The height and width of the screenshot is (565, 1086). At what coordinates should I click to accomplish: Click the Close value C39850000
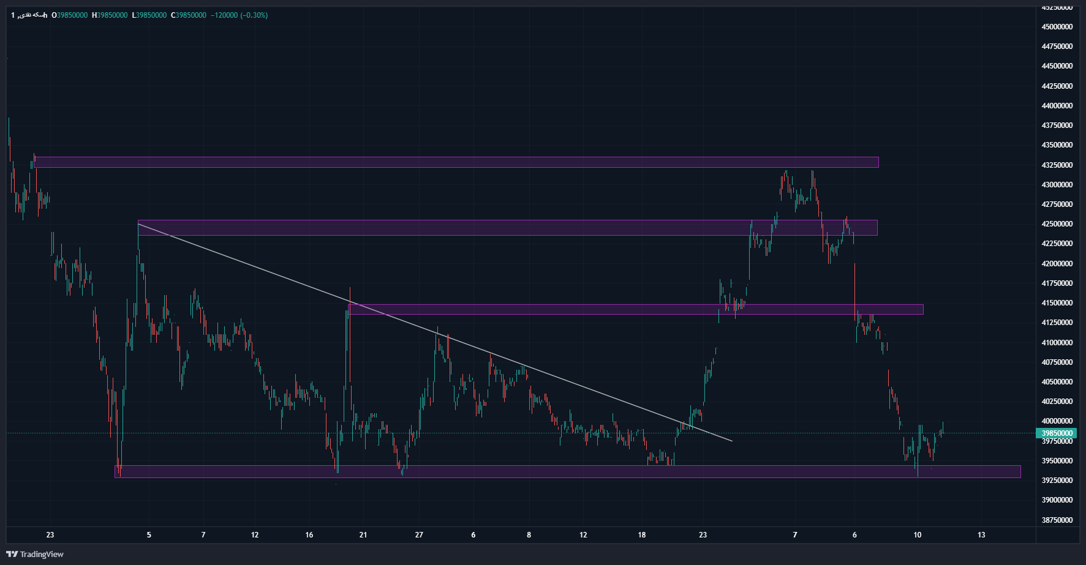point(188,15)
